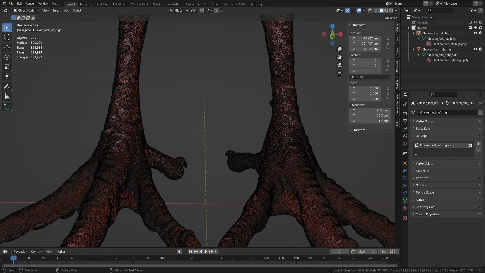Switch to the Sculpting workspace tab
Image resolution: width=485 pixels, height=273 pixels.
click(x=102, y=4)
